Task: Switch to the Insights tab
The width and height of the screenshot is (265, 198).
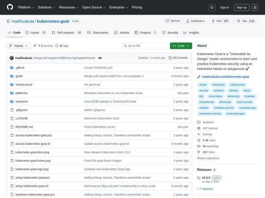Action: (191, 33)
